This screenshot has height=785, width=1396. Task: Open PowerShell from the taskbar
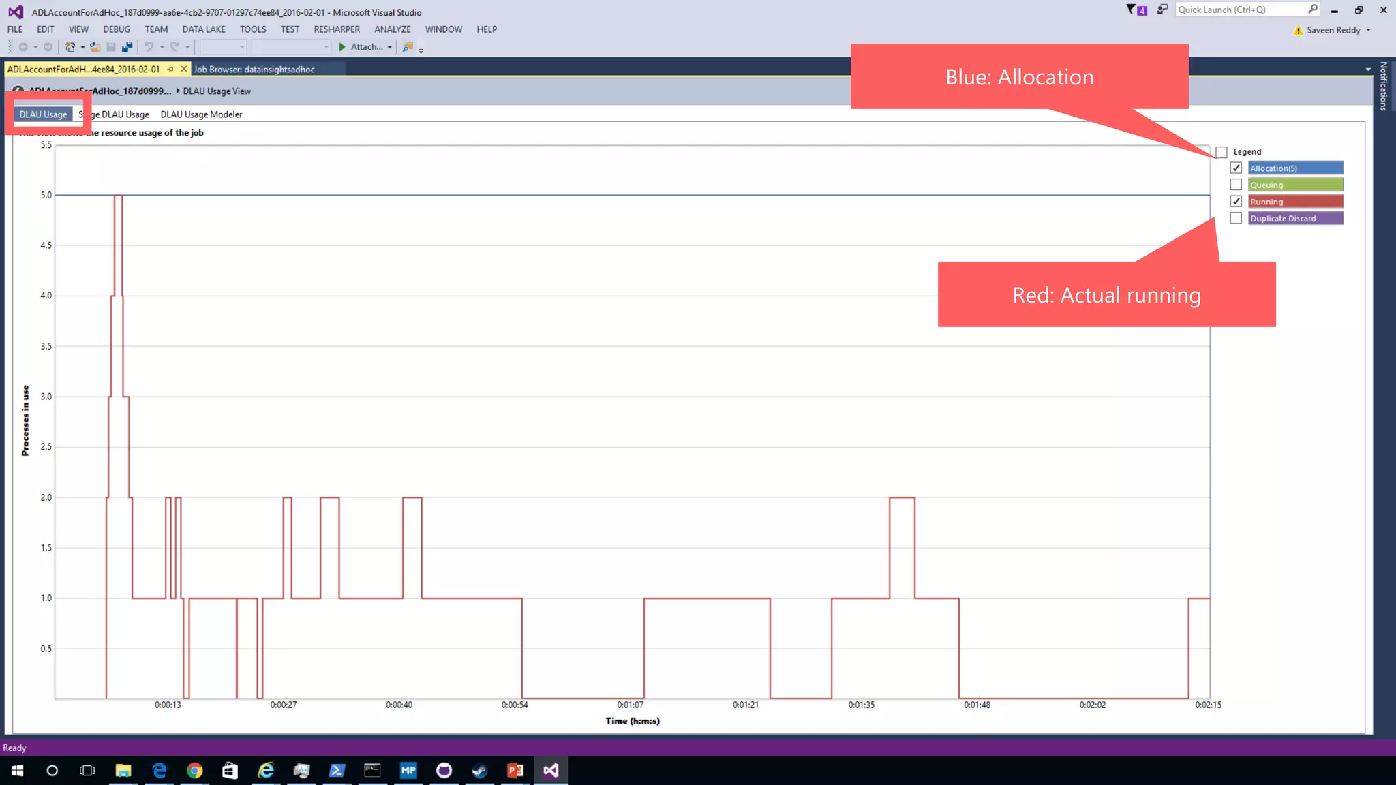pyautogui.click(x=337, y=770)
